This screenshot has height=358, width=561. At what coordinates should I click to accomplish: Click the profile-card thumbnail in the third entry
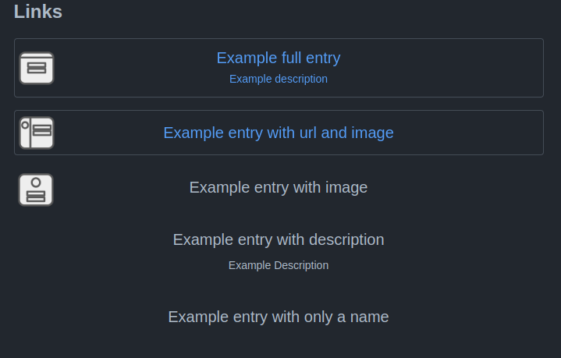tap(36, 190)
